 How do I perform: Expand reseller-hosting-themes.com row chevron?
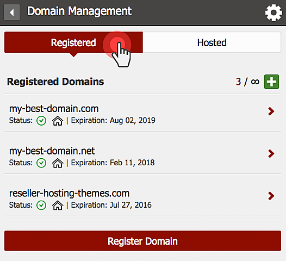point(271,196)
